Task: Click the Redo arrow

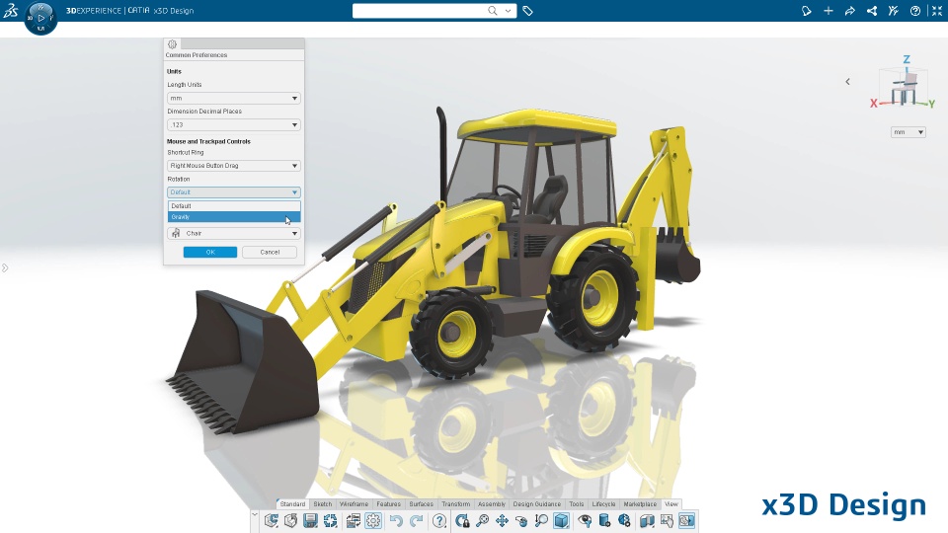Action: (417, 521)
